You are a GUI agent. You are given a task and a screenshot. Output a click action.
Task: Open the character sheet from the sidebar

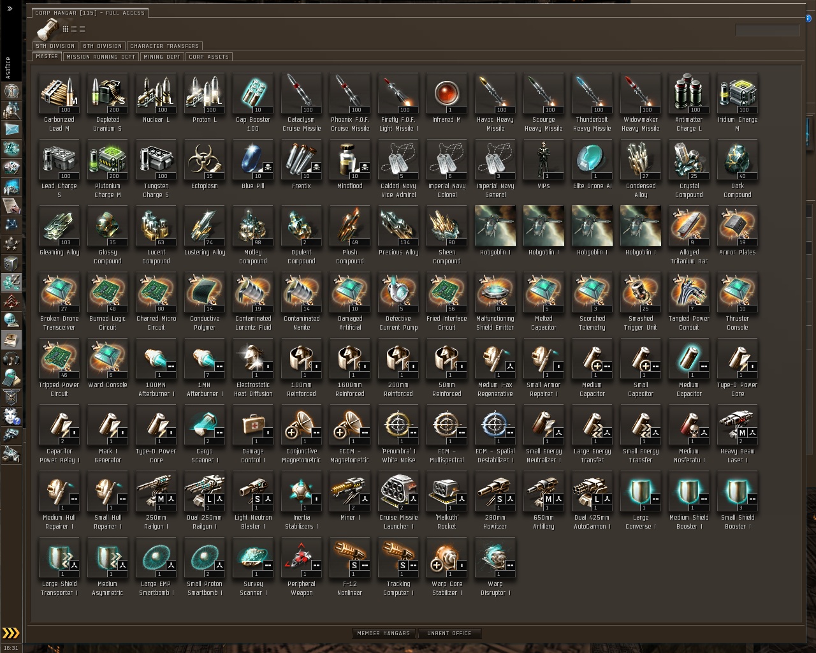coord(11,91)
